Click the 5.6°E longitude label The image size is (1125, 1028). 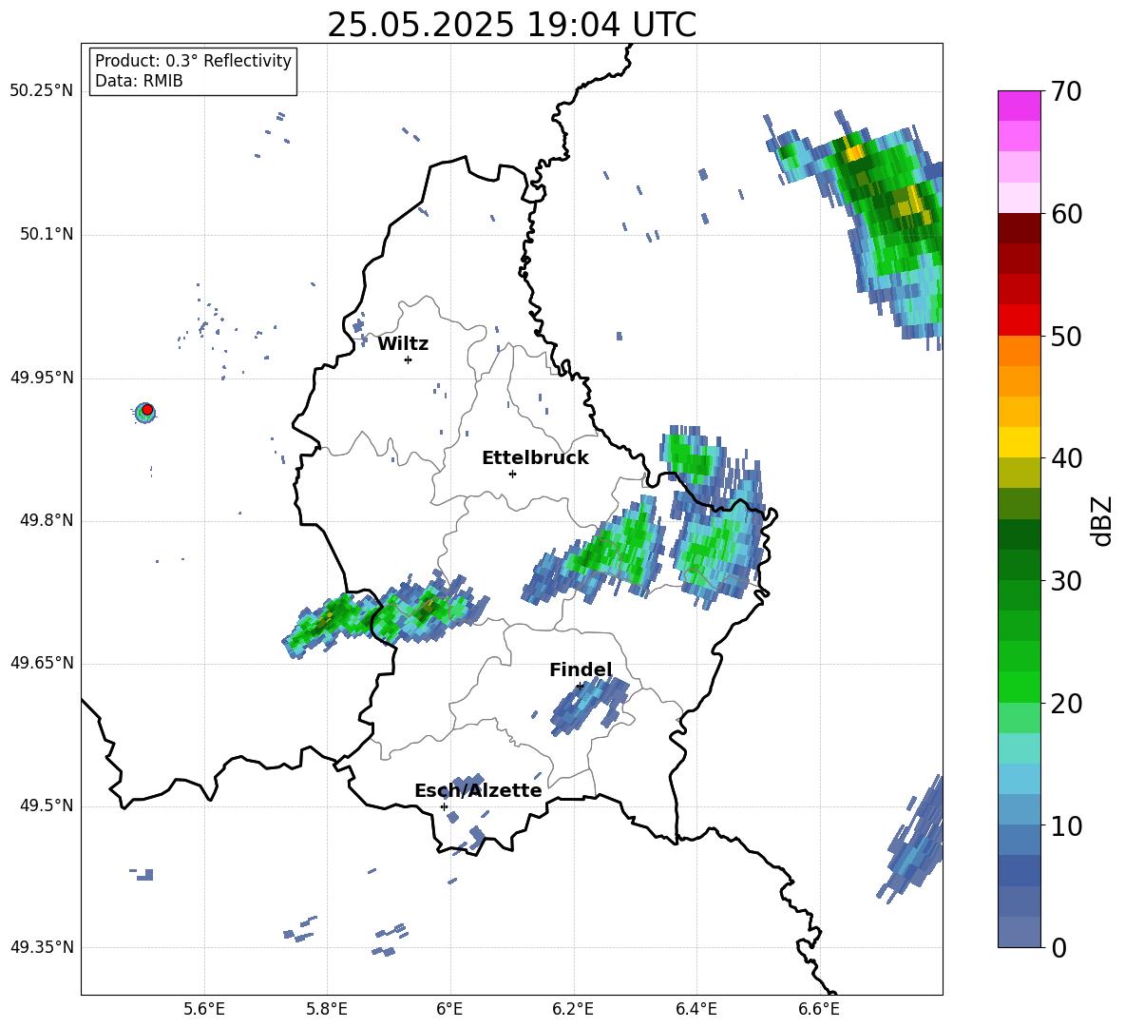[204, 1010]
